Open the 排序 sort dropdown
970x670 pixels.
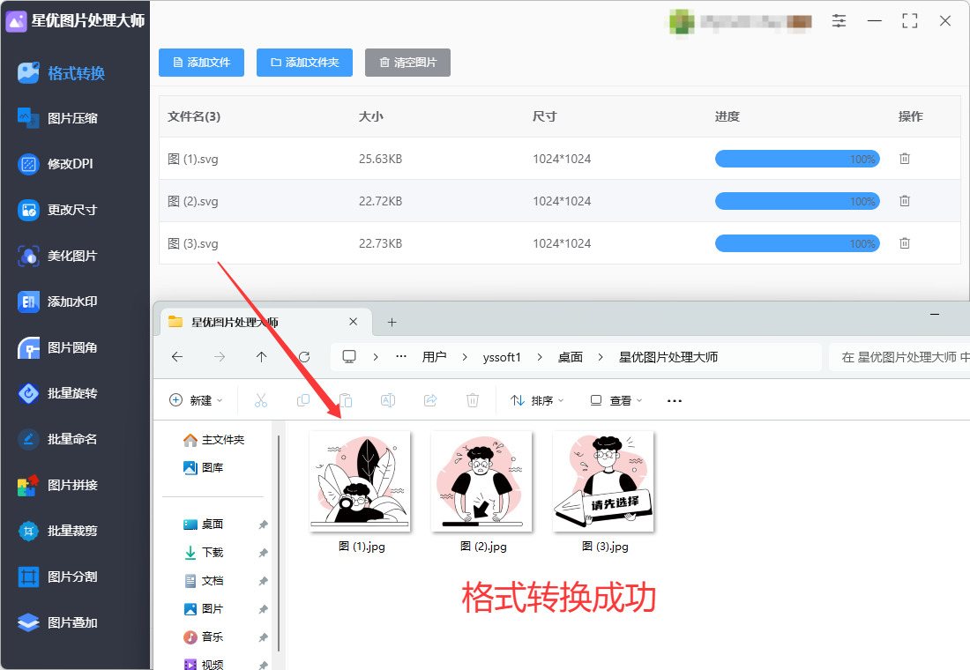tap(537, 400)
